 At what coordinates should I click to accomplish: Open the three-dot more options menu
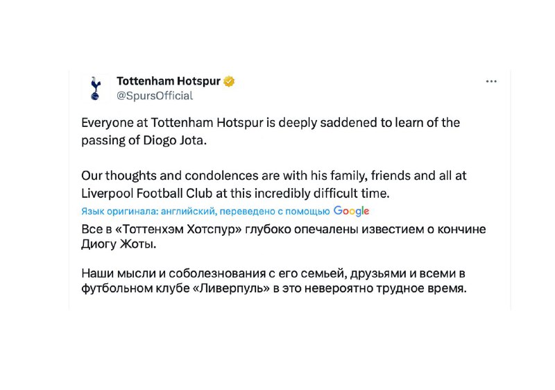click(x=491, y=81)
